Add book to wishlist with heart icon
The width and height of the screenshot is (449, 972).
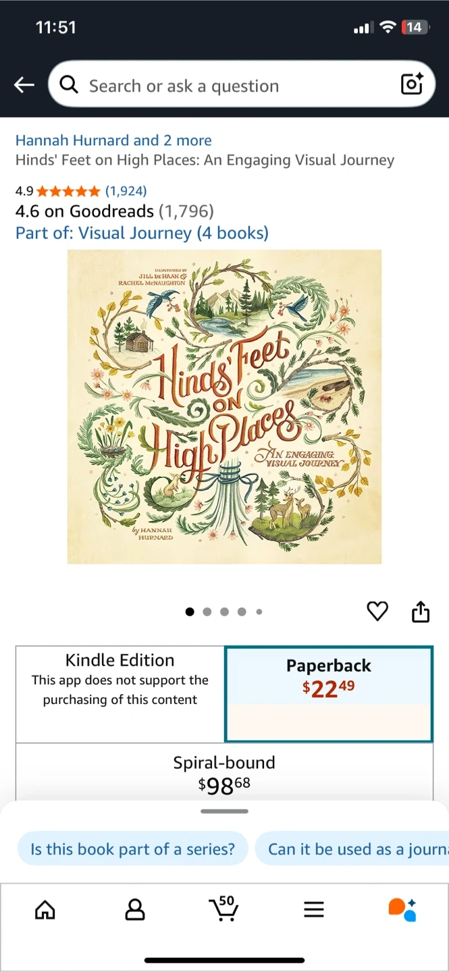click(377, 612)
